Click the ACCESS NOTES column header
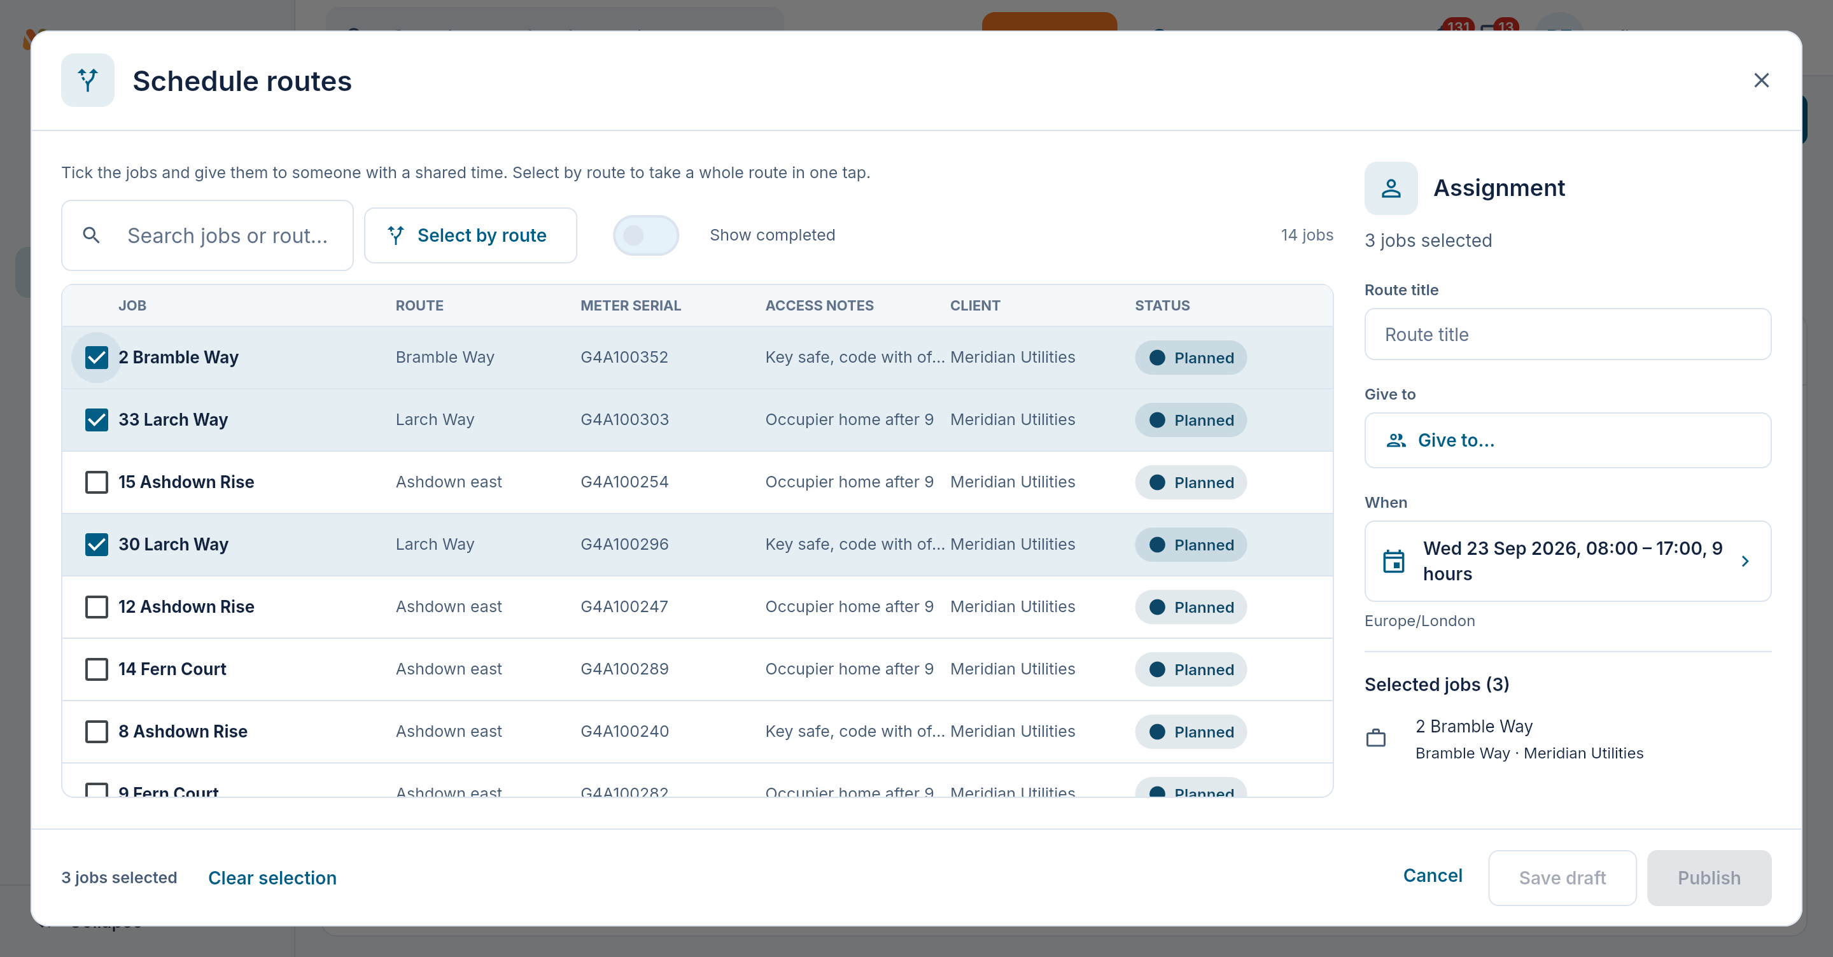 pos(819,306)
